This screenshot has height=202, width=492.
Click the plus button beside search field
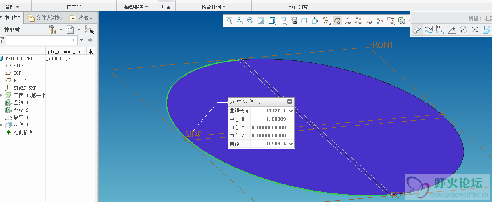click(90, 40)
